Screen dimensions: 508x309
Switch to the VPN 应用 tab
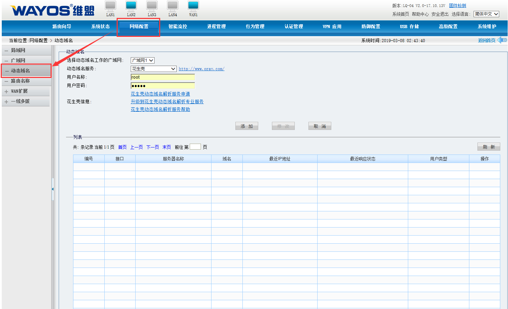pos(332,27)
